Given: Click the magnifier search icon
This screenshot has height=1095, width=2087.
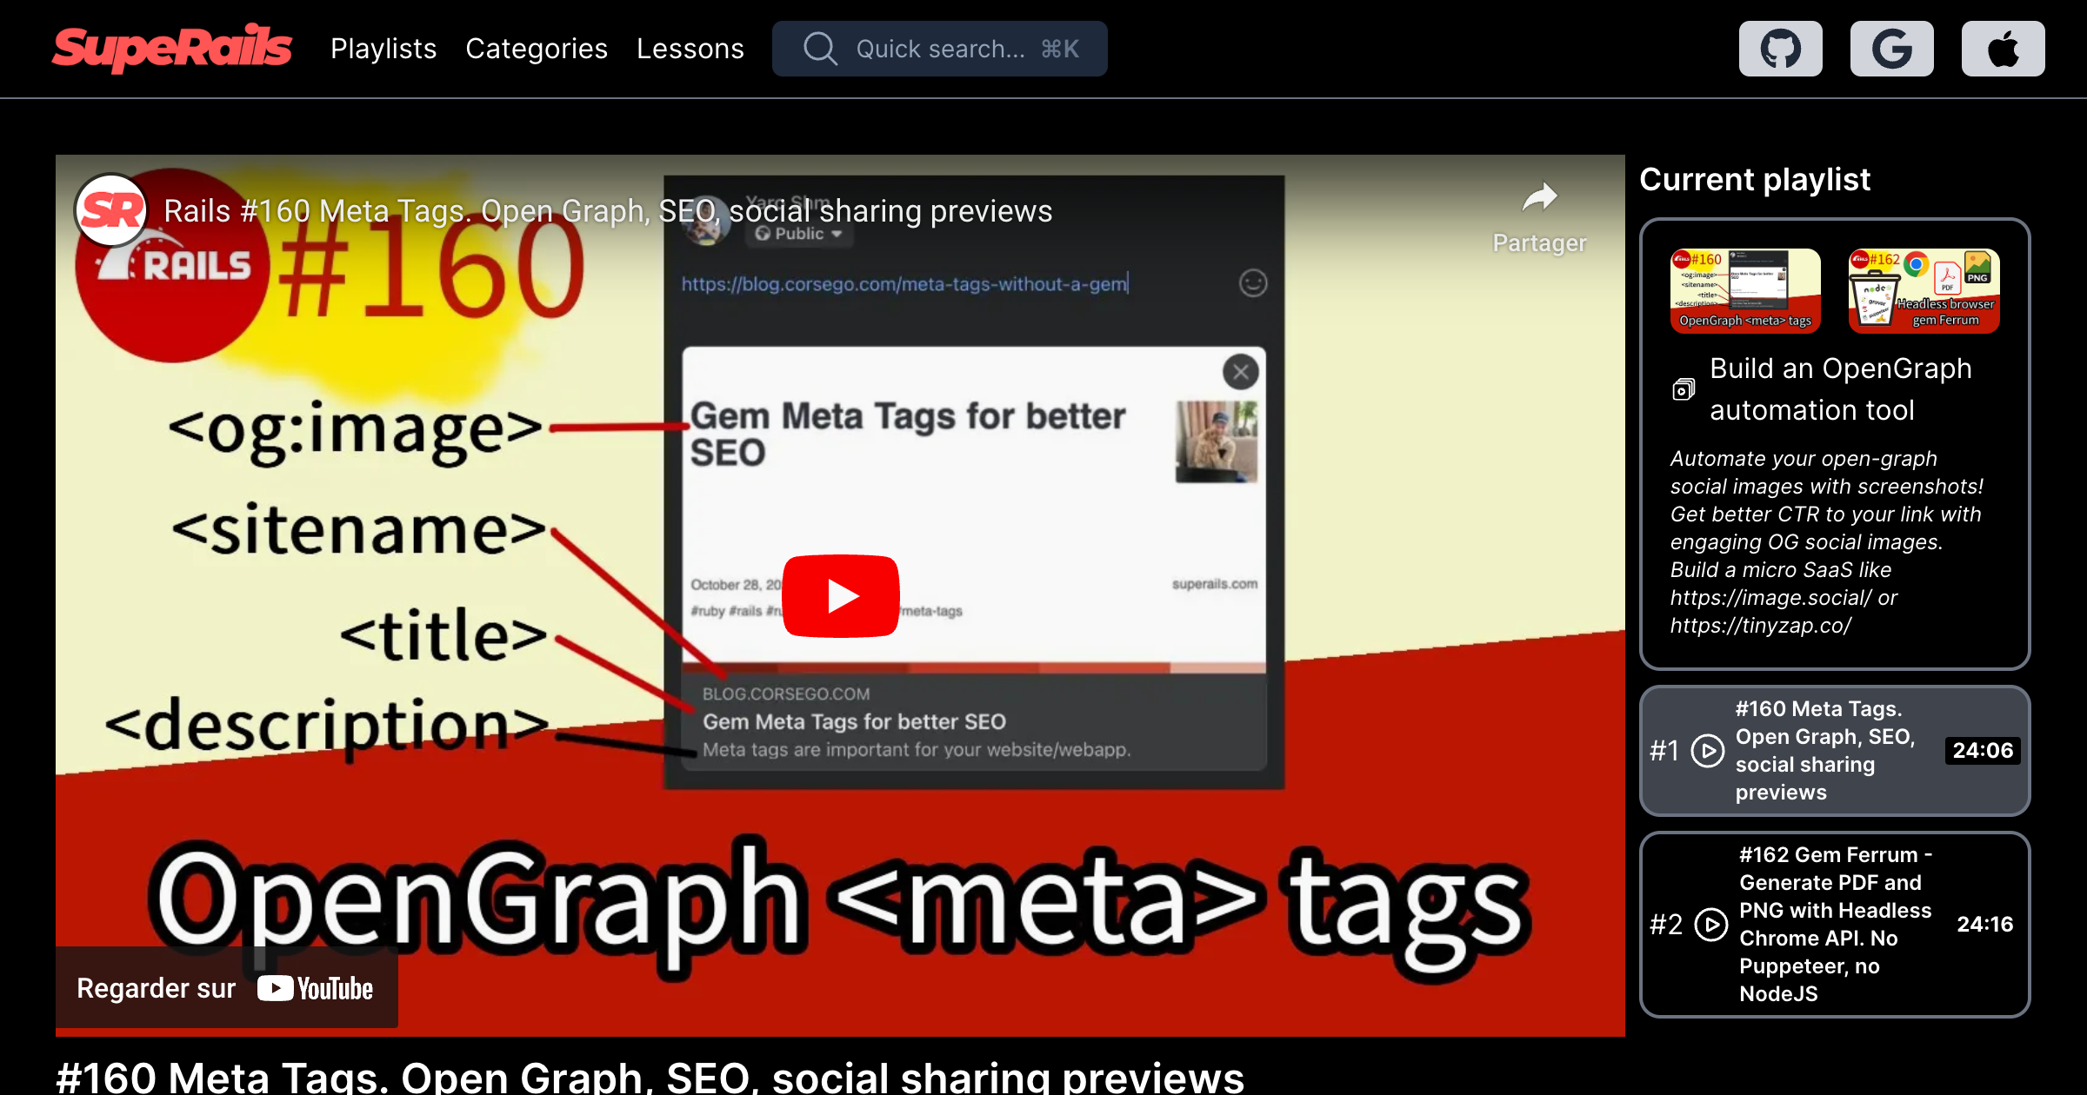Looking at the screenshot, I should pos(820,49).
